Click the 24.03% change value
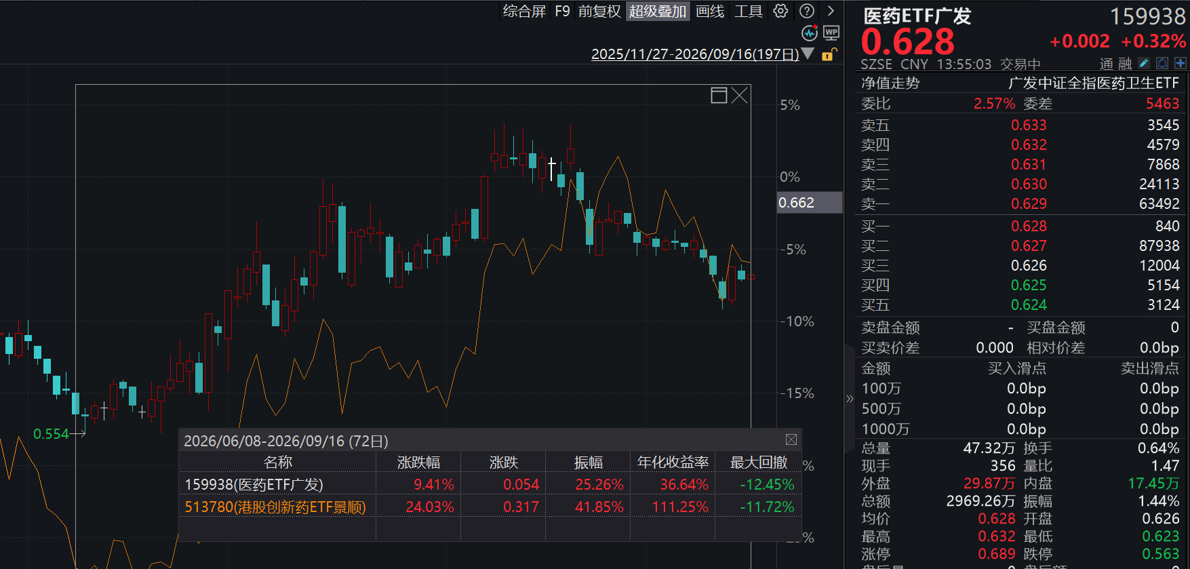This screenshot has height=569, width=1190. pyautogui.click(x=430, y=507)
